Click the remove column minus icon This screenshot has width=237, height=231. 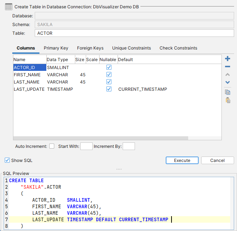pos(228,67)
